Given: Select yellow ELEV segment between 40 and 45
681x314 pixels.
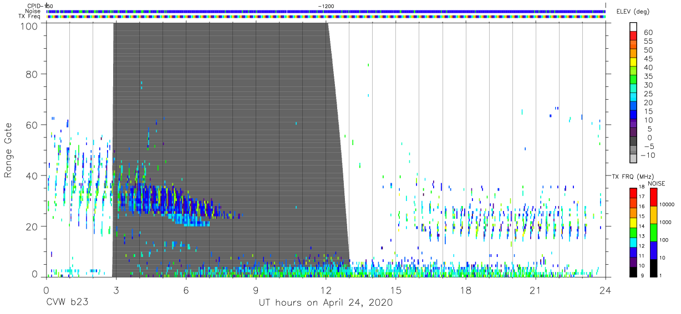Looking at the screenshot, I should pos(633,63).
